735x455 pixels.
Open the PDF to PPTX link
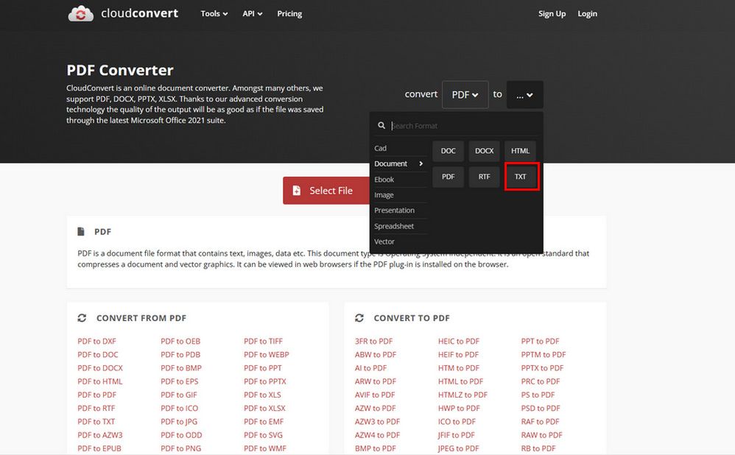coord(265,381)
